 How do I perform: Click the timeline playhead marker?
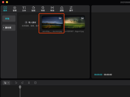pos(20,87)
